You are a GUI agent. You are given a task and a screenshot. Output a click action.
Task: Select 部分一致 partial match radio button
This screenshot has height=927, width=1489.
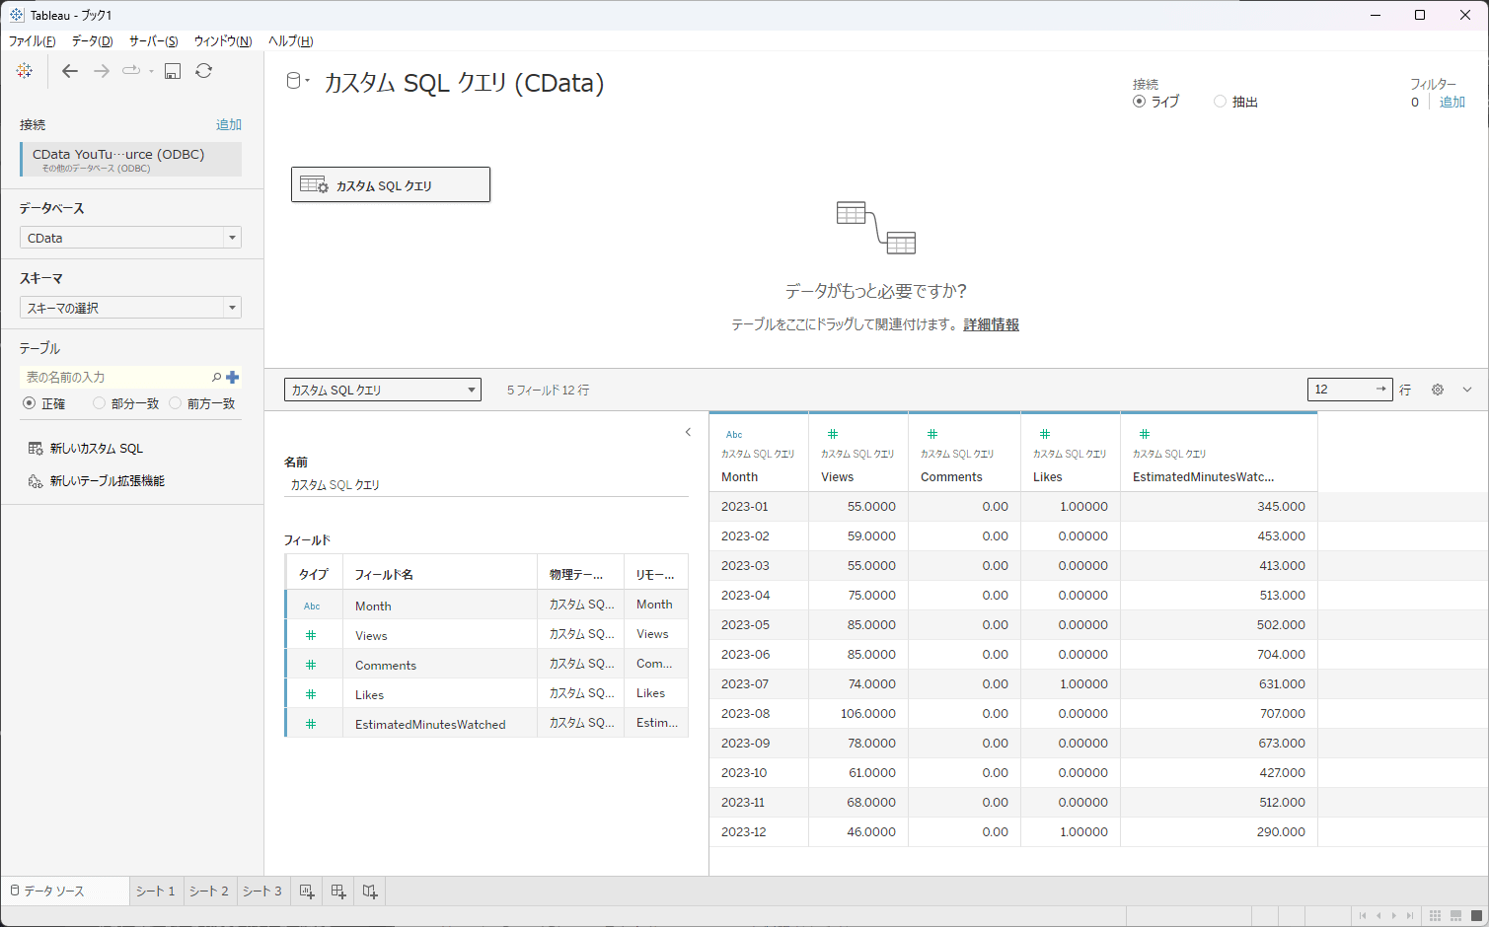[x=100, y=403]
